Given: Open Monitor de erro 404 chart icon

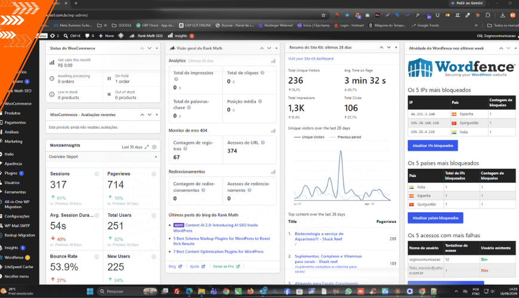Looking at the screenshot, I should click(x=273, y=131).
